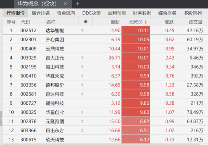This screenshot has width=208, height=145.
Task: Select stock code 300615 欣天科技
Action: click(28, 140)
